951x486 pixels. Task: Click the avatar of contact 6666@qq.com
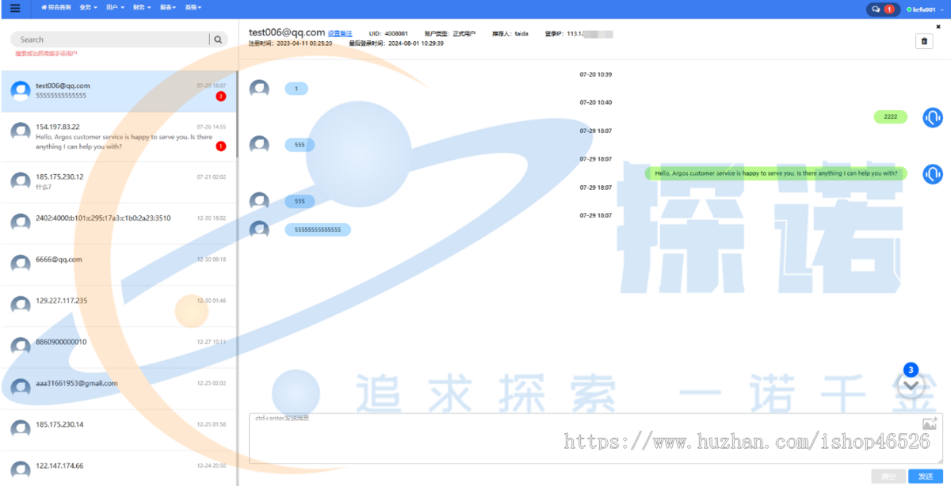tap(21, 264)
